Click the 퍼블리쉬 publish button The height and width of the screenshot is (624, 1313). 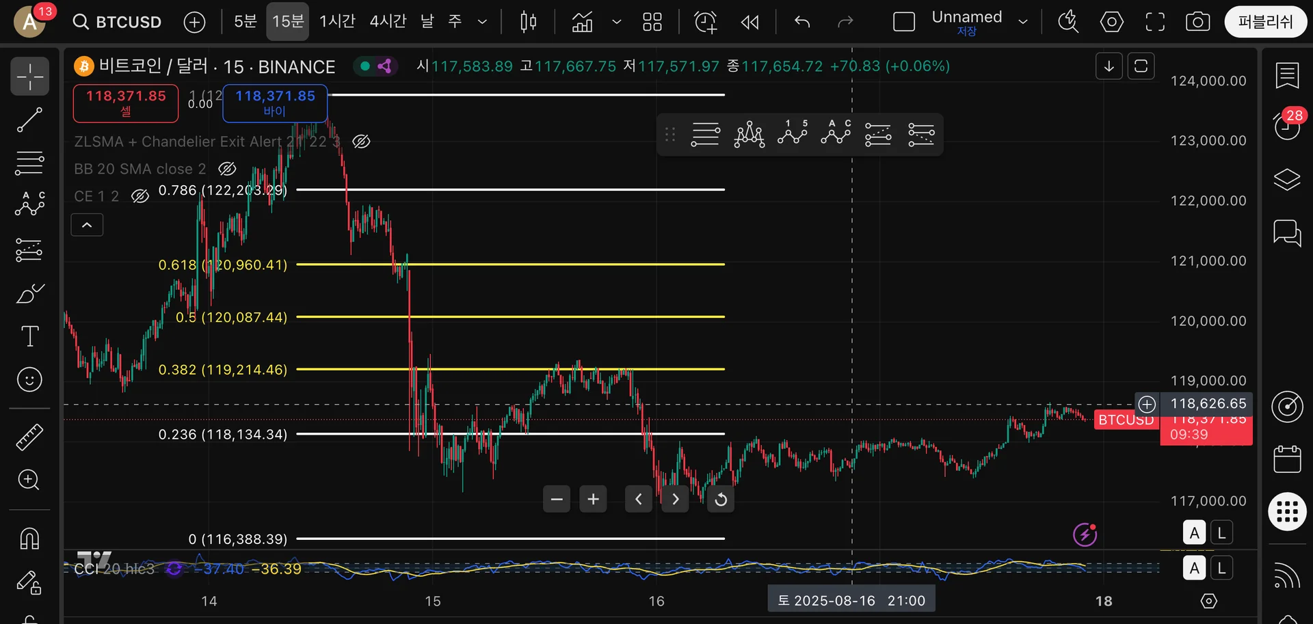point(1266,22)
